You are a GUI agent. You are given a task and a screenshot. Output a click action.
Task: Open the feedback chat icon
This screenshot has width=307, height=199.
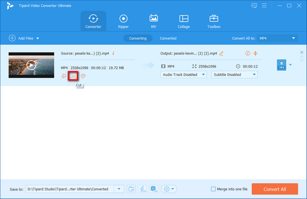click(x=254, y=6)
